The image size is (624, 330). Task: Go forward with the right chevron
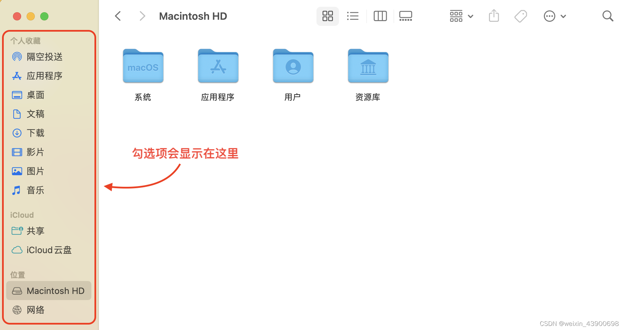(x=143, y=16)
